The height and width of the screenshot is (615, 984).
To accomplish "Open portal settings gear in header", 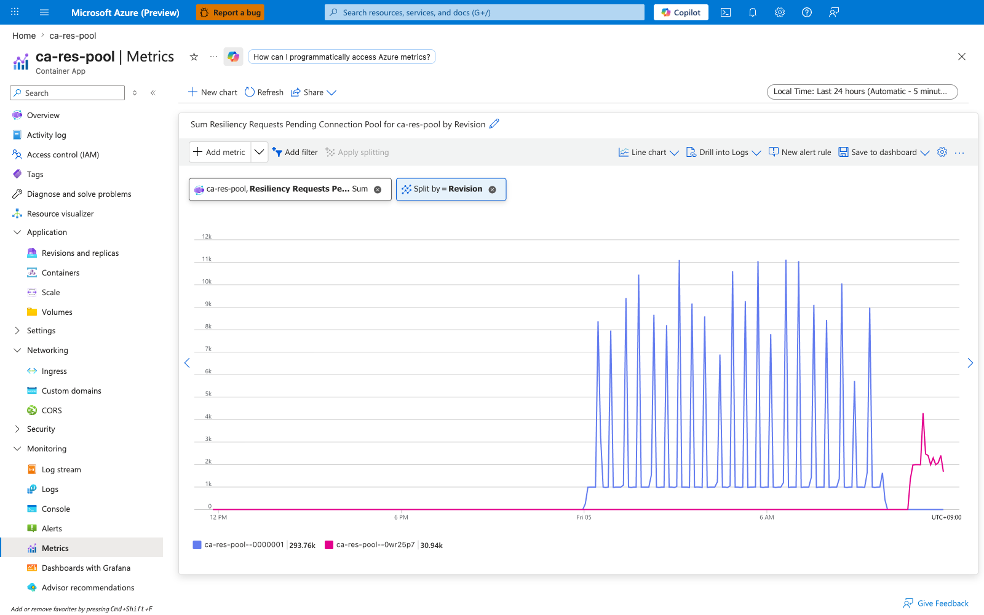I will click(x=780, y=12).
